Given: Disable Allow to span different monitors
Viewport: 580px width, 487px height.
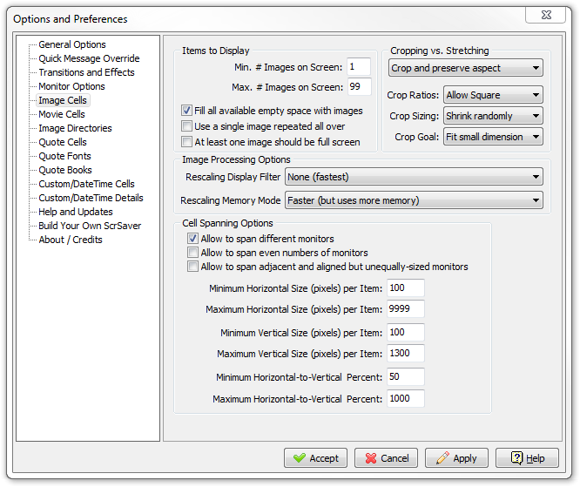Looking at the screenshot, I should [x=192, y=239].
